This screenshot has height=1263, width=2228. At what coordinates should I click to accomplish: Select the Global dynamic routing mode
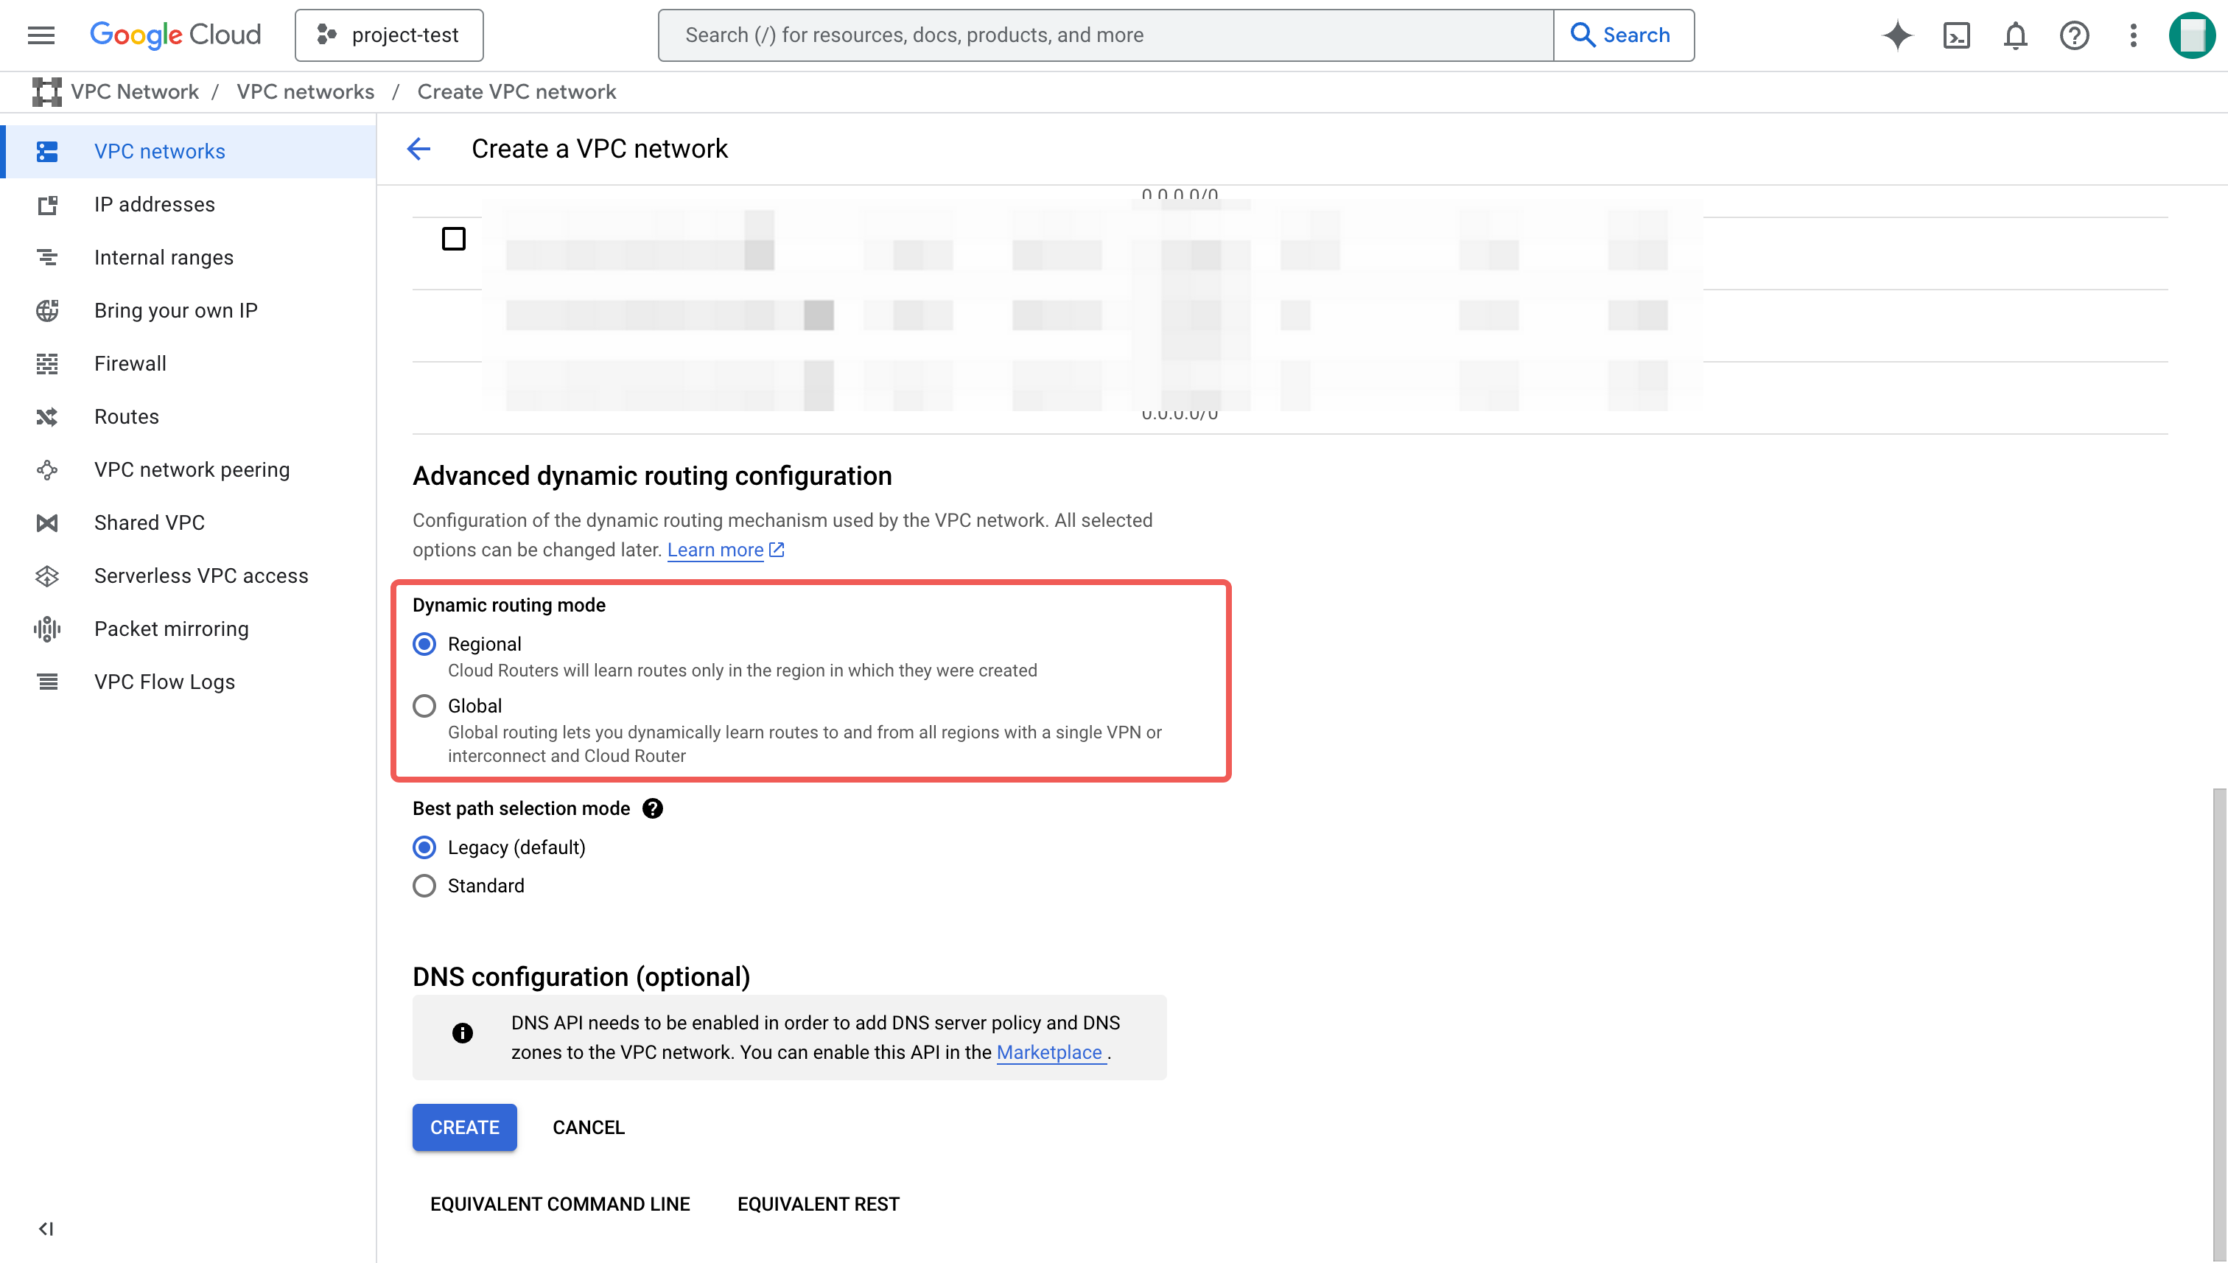[x=424, y=706]
